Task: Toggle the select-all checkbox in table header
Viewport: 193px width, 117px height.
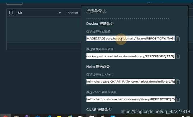Action: click(x=11, y=13)
